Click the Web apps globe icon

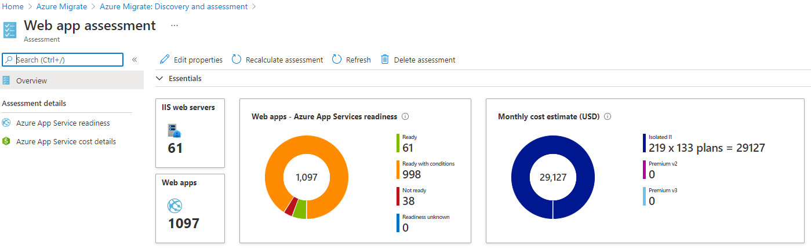click(x=175, y=206)
